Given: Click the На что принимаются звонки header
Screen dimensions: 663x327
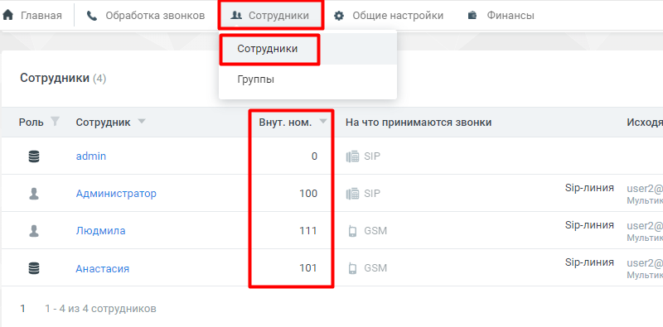Looking at the screenshot, I should point(419,123).
